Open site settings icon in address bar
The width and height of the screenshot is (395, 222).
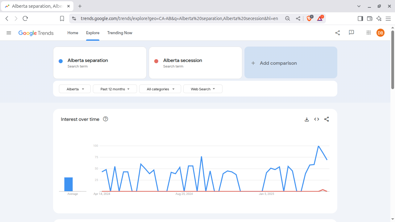(x=74, y=18)
